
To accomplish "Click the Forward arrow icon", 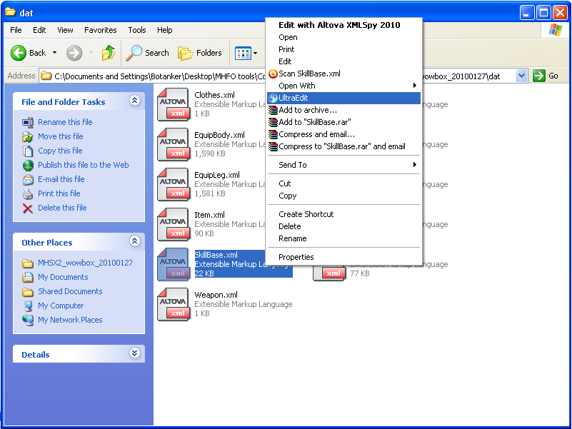I will [74, 53].
